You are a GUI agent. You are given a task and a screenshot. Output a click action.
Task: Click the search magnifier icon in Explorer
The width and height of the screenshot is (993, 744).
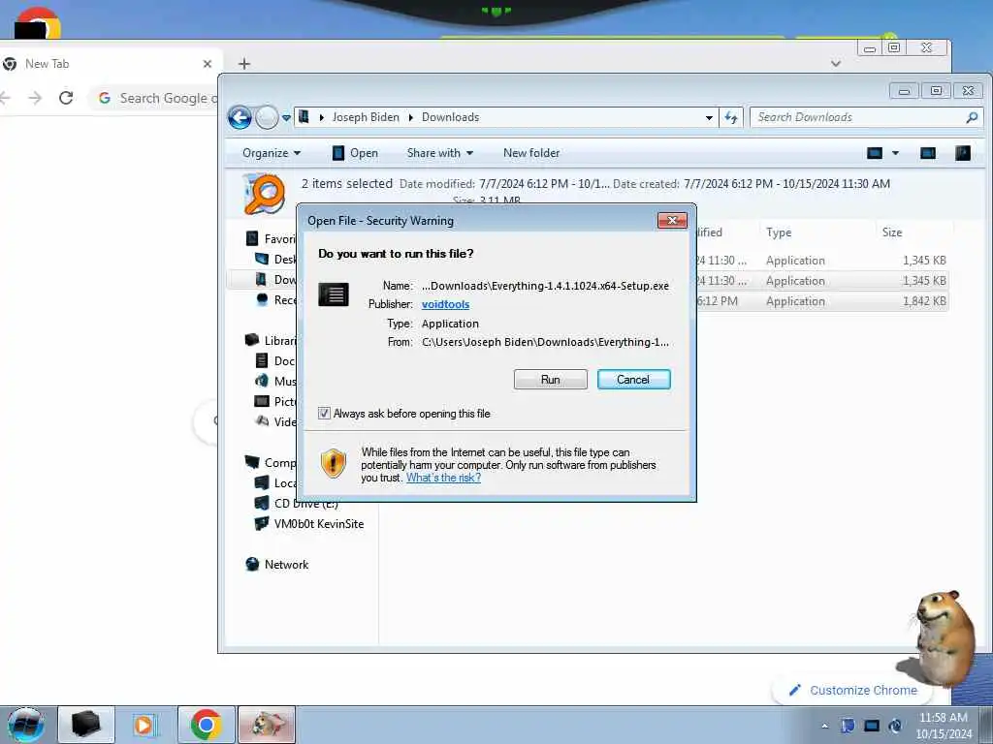click(x=972, y=117)
